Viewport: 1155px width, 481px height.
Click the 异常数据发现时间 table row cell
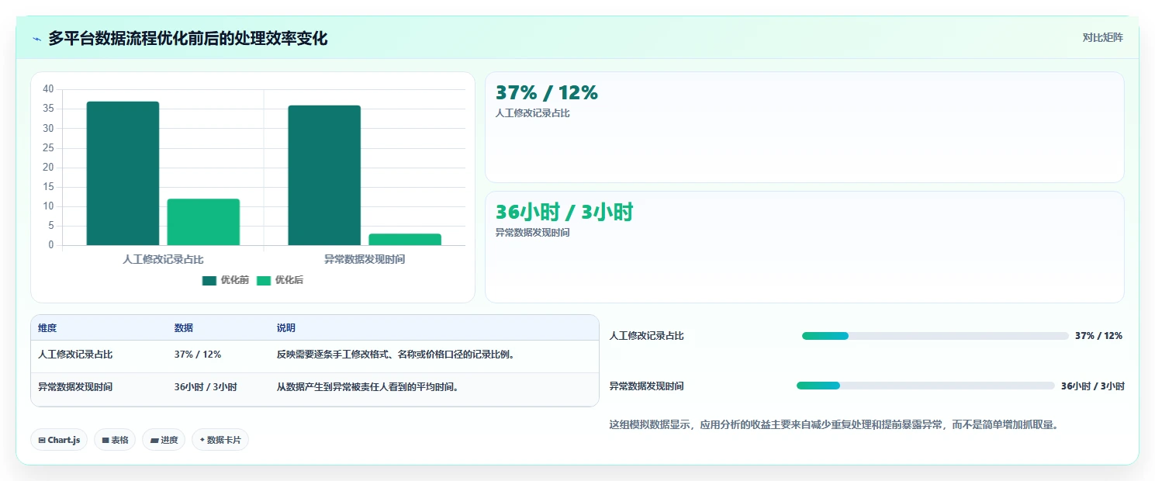(x=75, y=387)
